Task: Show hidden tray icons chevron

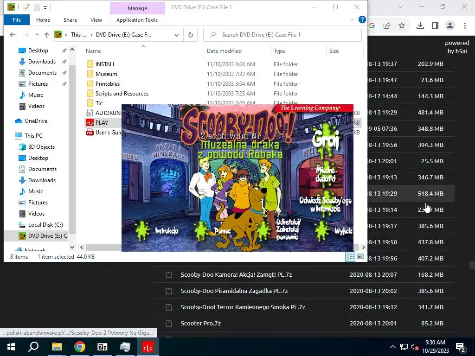Action: pyautogui.click(x=392, y=347)
